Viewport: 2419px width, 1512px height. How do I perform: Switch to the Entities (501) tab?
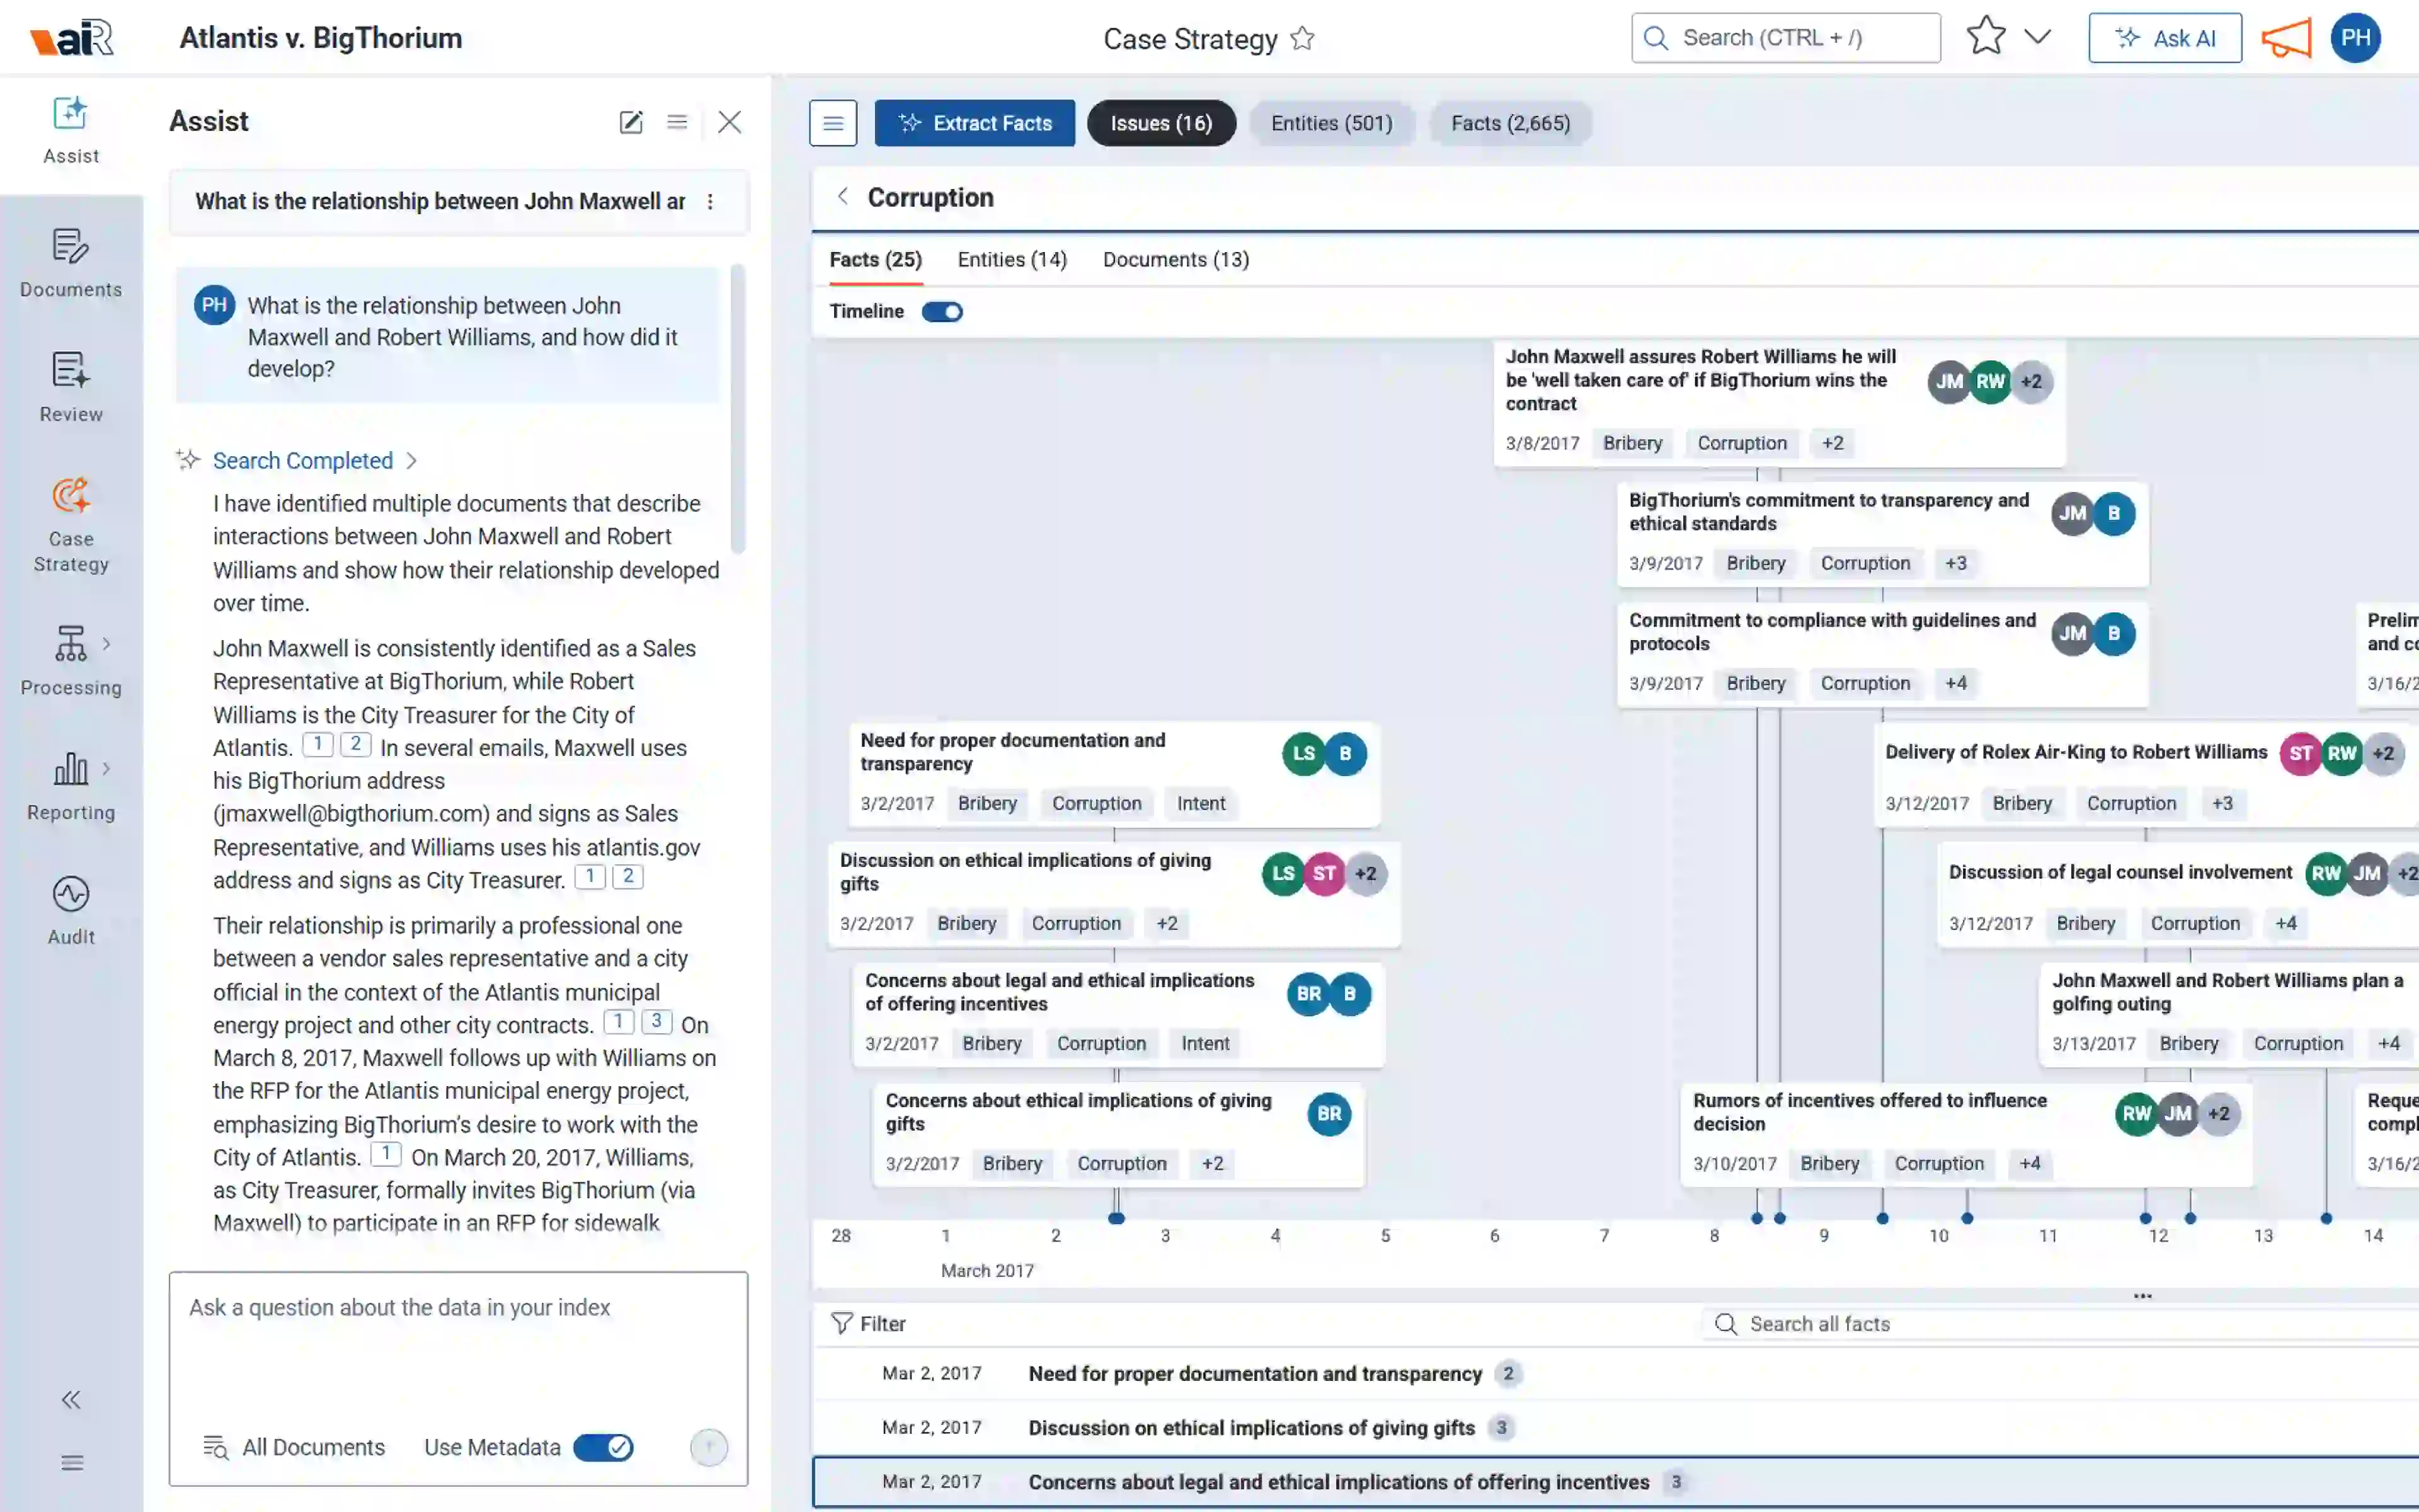[x=1332, y=123]
